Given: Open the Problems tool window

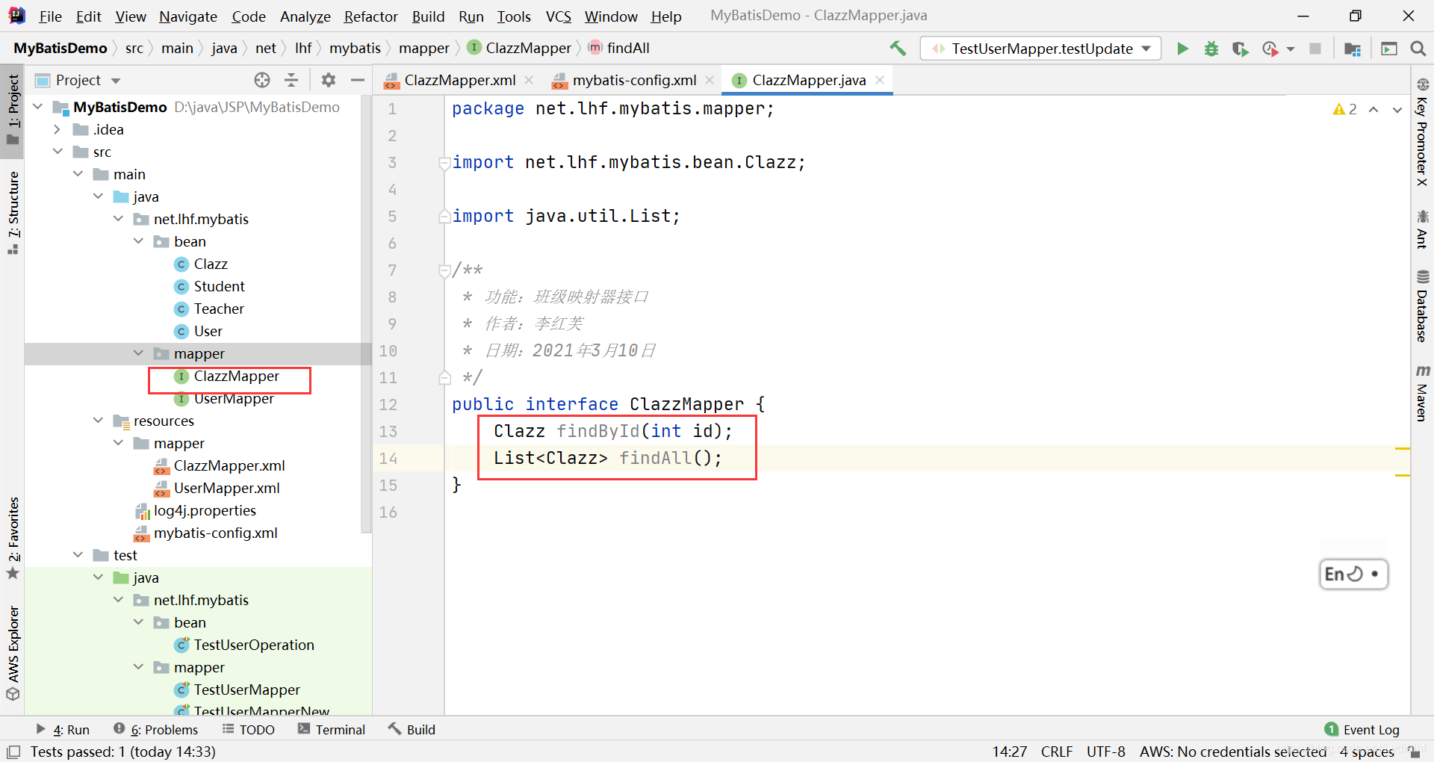Looking at the screenshot, I should [x=156, y=729].
